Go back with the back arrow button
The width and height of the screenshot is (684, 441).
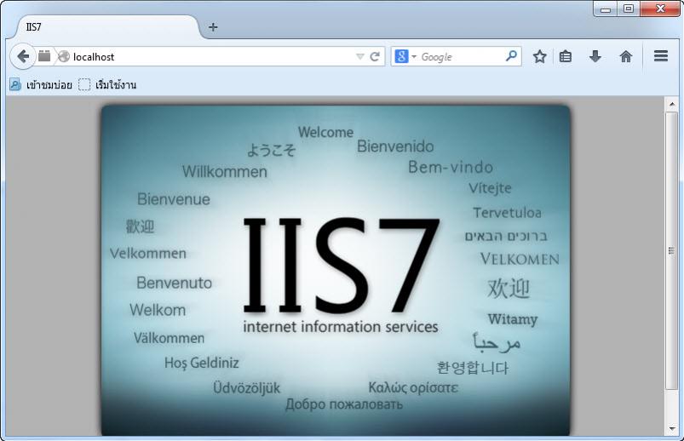click(x=22, y=56)
